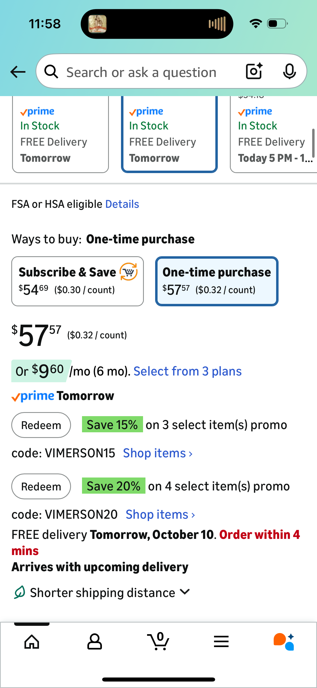The height and width of the screenshot is (688, 317).
Task: Redeem the Save 15% promo
Action: (41, 425)
